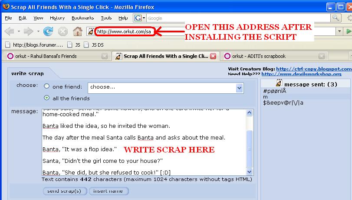The image size is (352, 200).
Task: Open the Help menu
Action: 123,18
